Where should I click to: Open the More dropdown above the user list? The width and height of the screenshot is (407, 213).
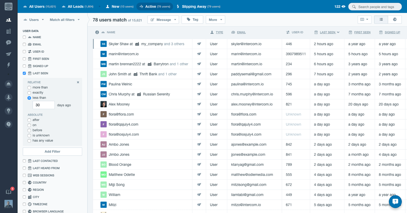[x=215, y=19]
